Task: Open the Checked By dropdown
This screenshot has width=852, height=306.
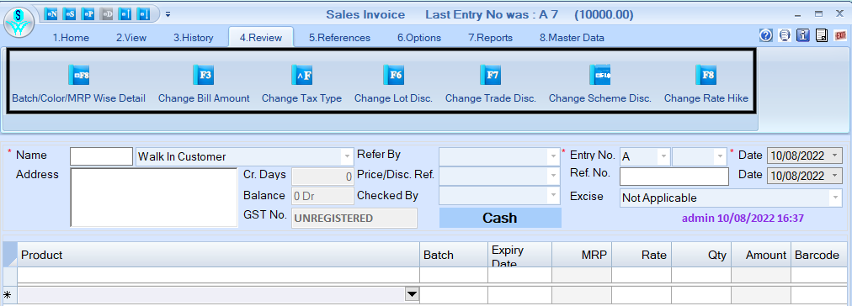Action: coord(554,195)
